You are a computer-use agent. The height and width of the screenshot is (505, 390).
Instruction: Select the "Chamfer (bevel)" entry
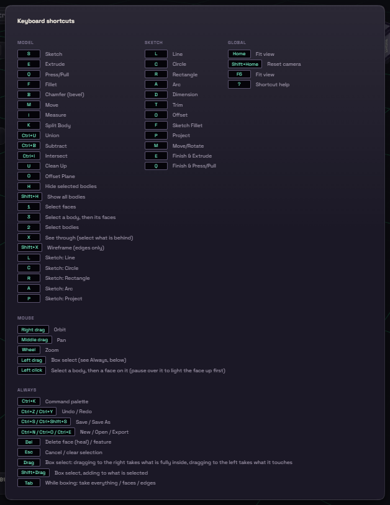click(65, 94)
